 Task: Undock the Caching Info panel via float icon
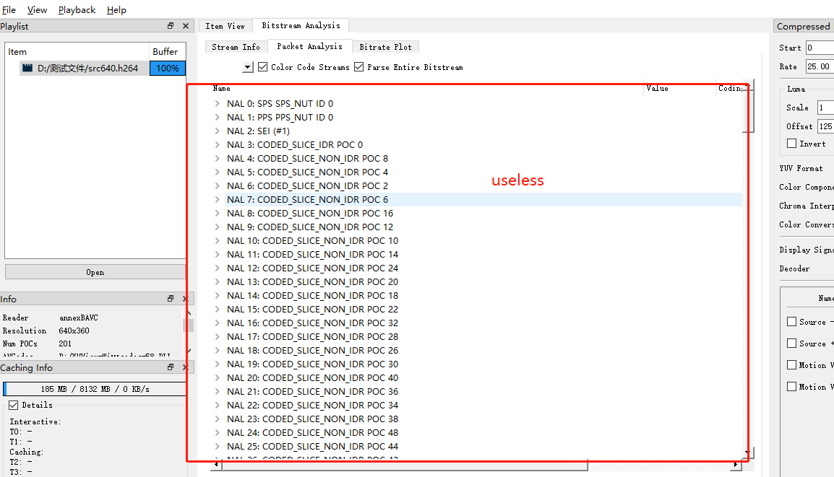[171, 367]
